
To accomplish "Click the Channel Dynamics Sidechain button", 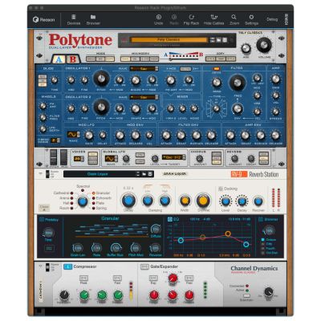I will [246, 296].
